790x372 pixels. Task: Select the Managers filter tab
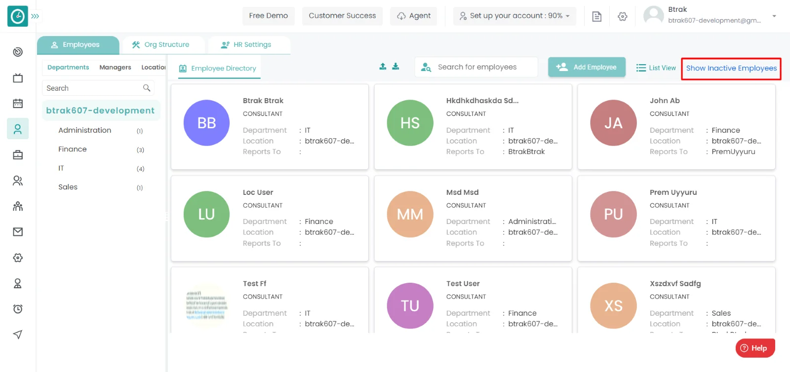pos(115,68)
